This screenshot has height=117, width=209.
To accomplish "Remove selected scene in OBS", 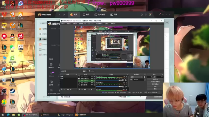I will point(65,89).
